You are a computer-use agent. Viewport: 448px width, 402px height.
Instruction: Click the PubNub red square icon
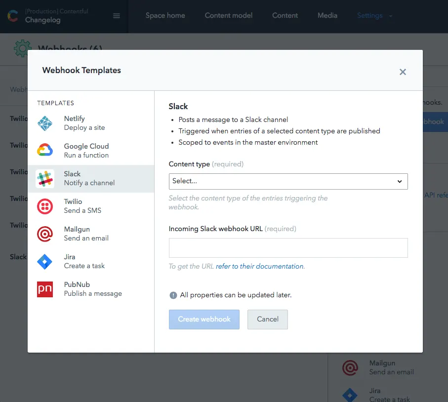45,289
